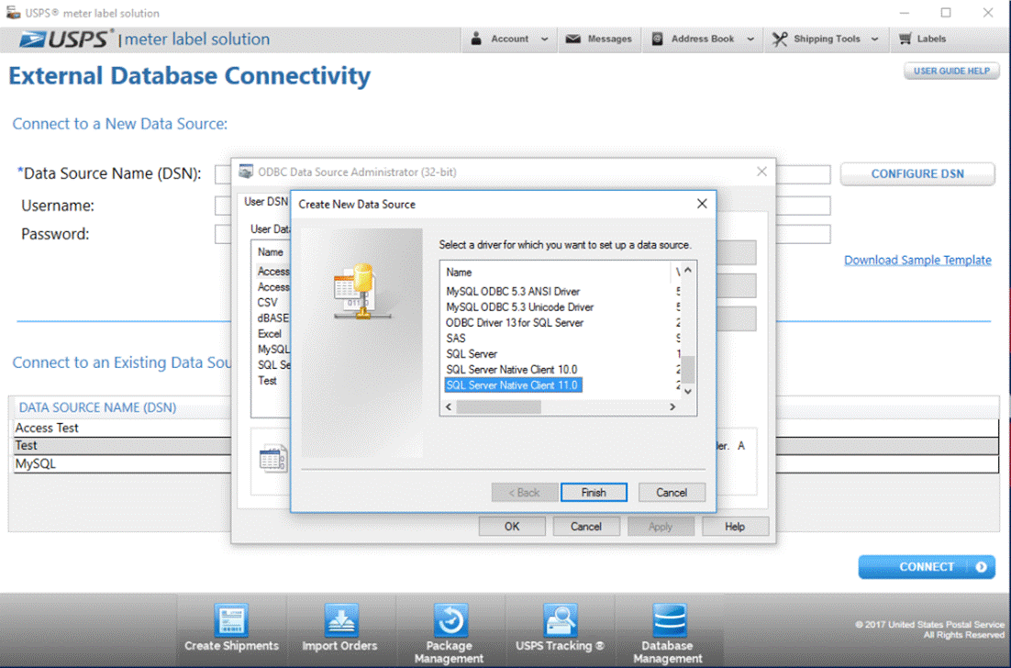Viewport: 1011px width, 668px height.
Task: Select the SAS driver
Action: (456, 338)
